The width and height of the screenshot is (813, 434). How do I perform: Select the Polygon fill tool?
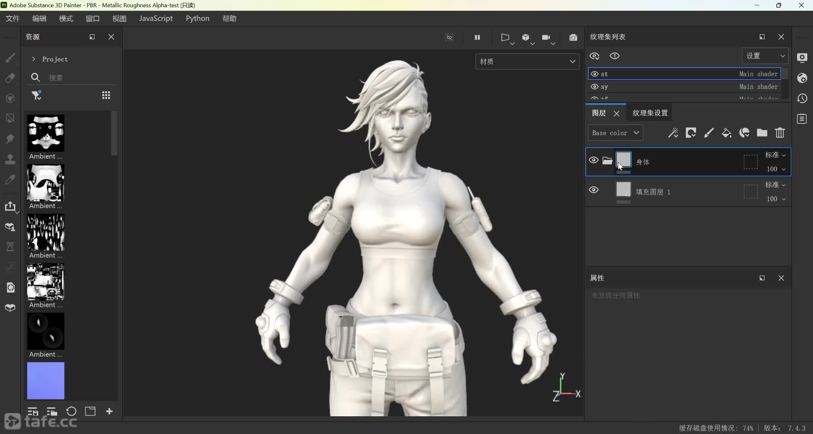pyautogui.click(x=10, y=119)
